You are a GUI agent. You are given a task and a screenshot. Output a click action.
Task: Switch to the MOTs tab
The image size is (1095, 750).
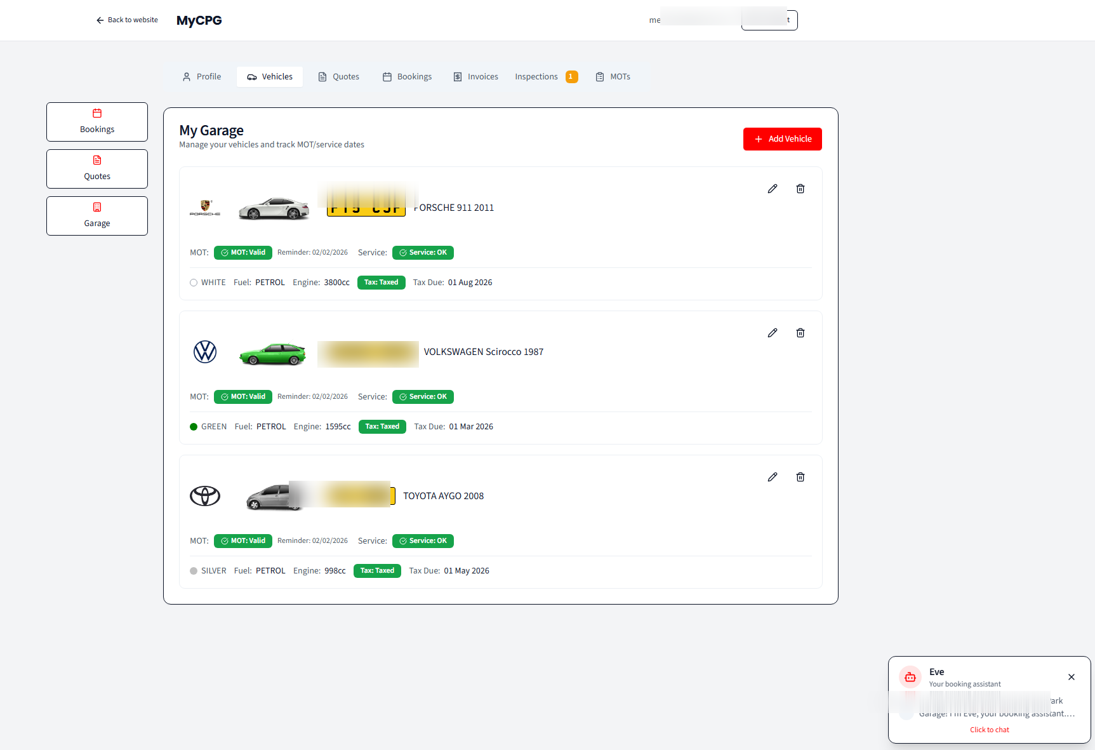[613, 77]
